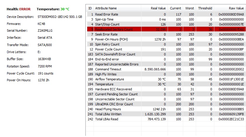Screen dimensions: 246x137
Task: Select the Power Cycle Count attribute row
Action: (x=166, y=49)
